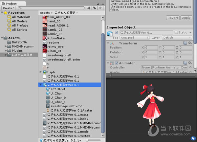
Task: Click the Controller object picker circle
Action: [x=190, y=67]
